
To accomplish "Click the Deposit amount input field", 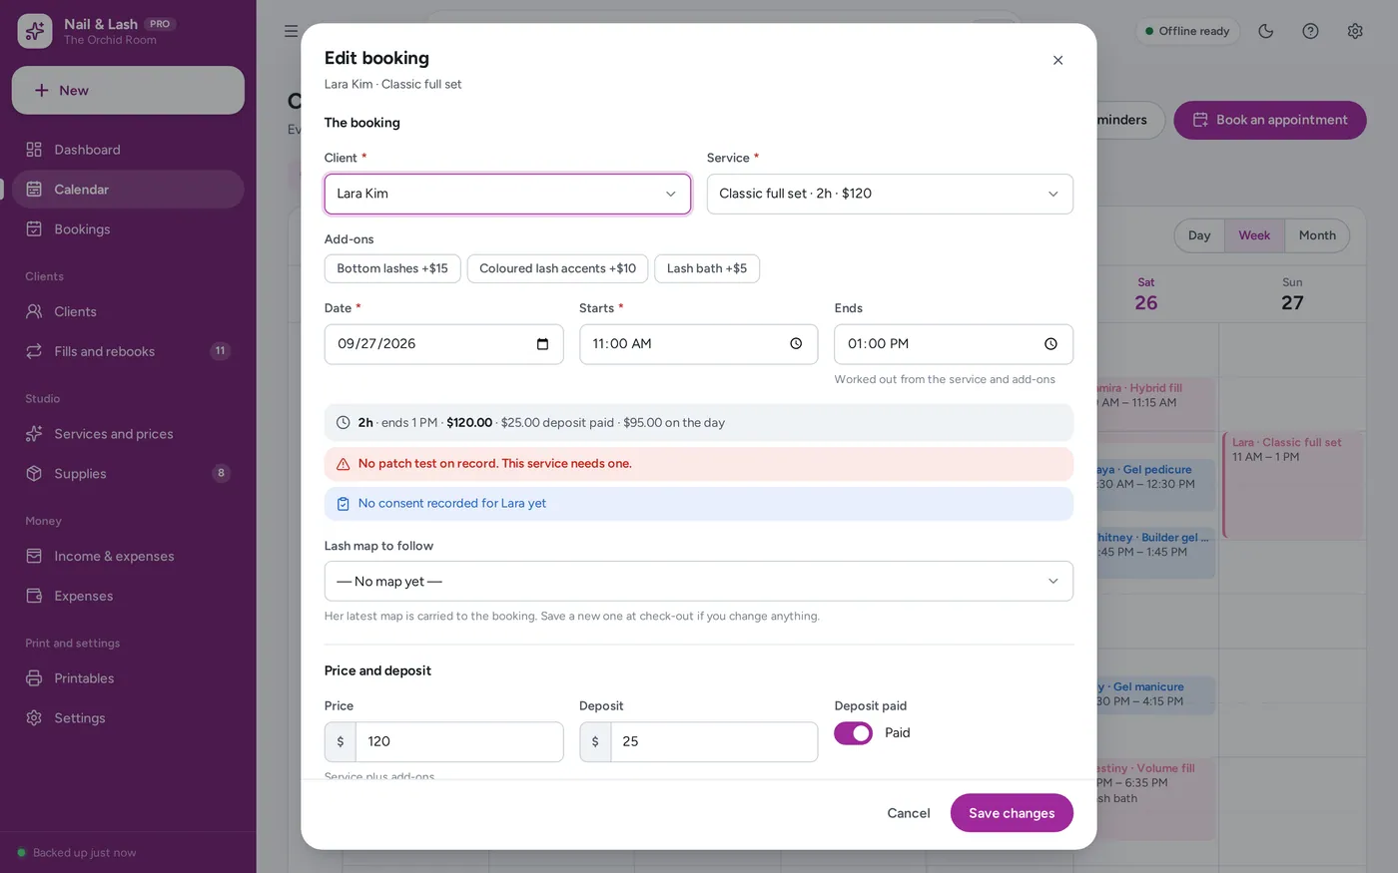I will (x=714, y=742).
